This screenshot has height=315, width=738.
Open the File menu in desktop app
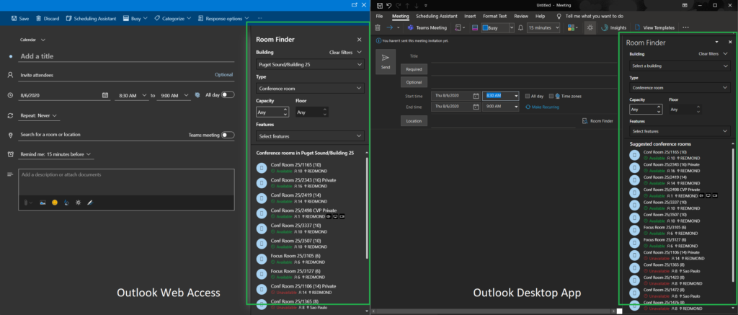pos(379,16)
